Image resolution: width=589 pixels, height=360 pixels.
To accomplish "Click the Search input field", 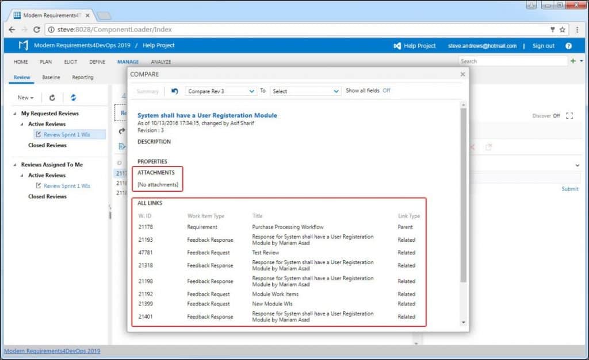I will [x=506, y=61].
